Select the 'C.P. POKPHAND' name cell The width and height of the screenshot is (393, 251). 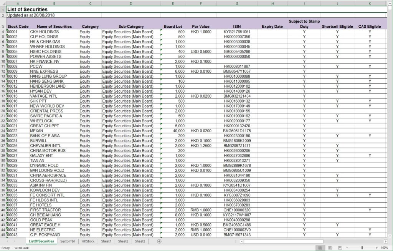[54, 235]
